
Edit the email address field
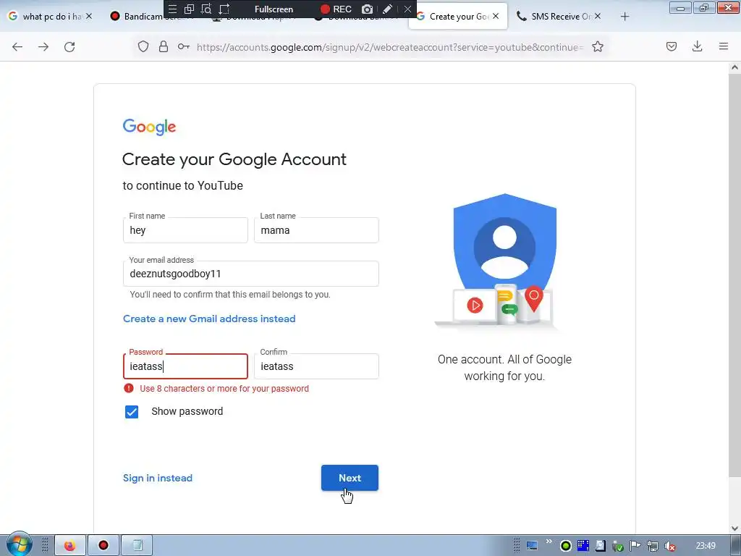[251, 274]
